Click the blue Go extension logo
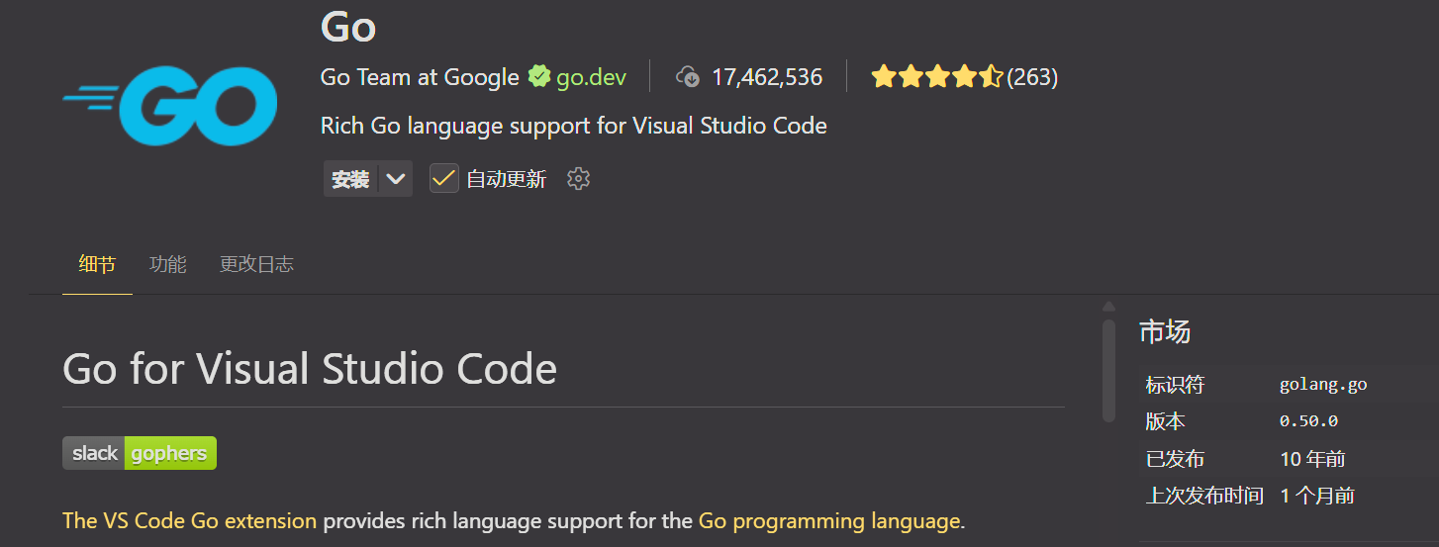 coord(170,106)
